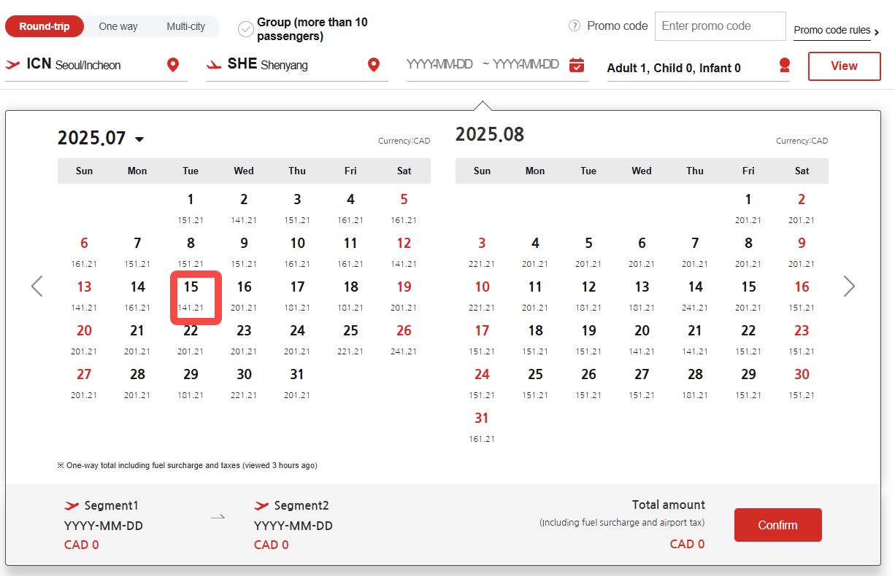The image size is (895, 576).
Task: Switch to One way trip type
Action: pyautogui.click(x=118, y=26)
